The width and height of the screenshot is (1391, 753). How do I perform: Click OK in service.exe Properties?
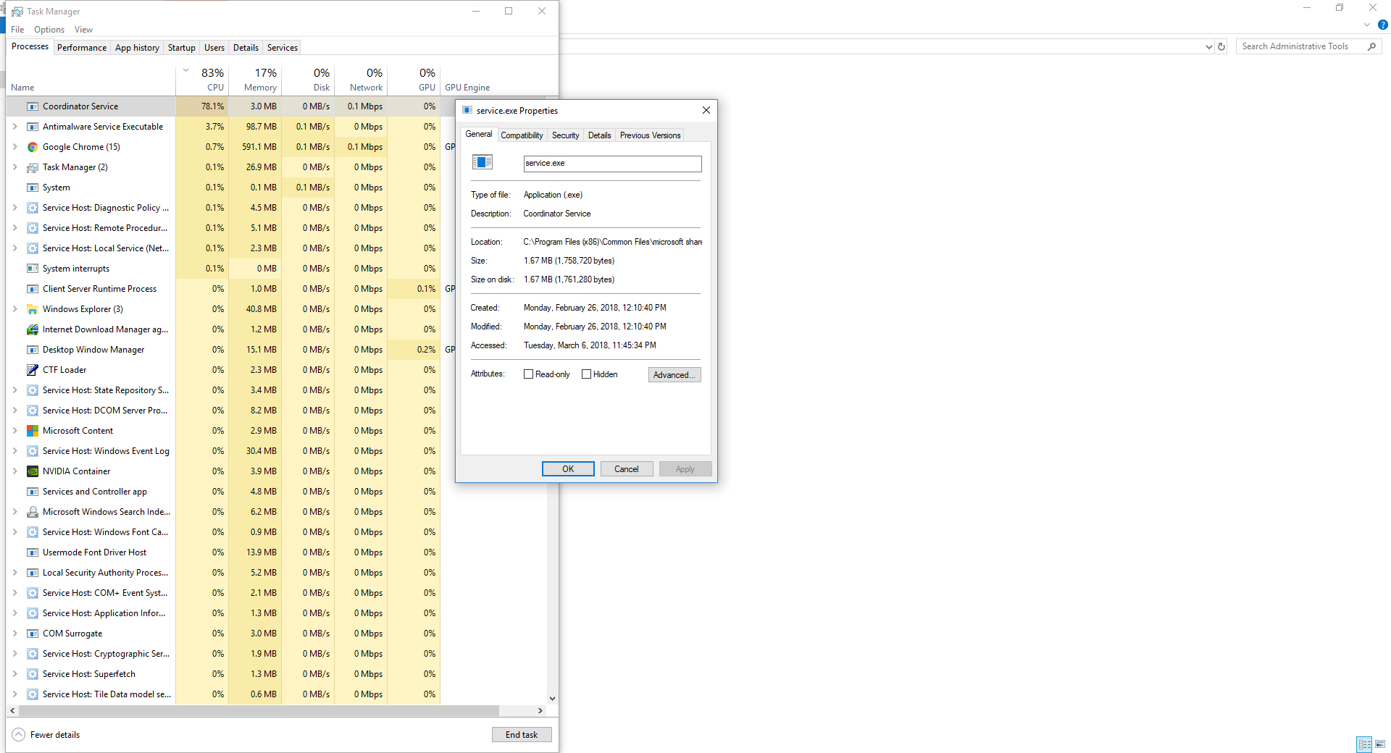(568, 469)
